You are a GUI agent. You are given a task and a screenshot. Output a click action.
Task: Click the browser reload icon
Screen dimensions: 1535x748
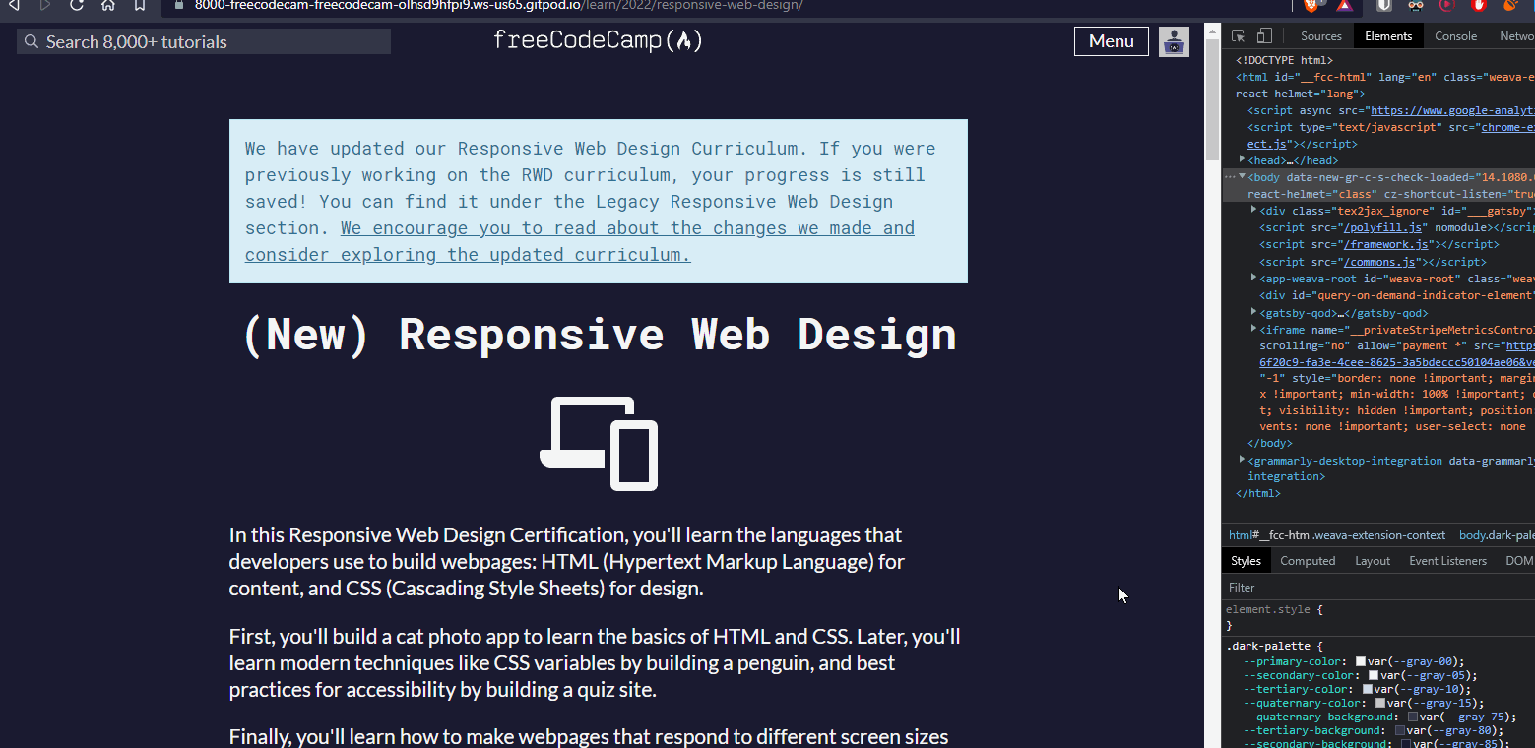[77, 5]
